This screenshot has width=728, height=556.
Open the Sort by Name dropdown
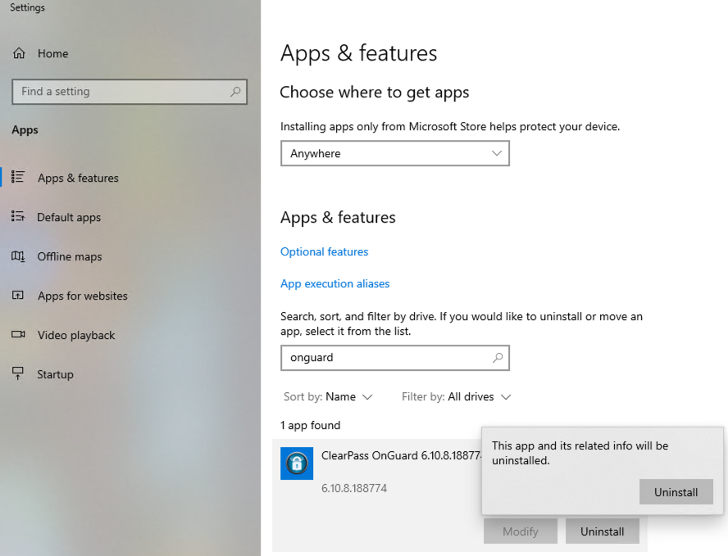328,396
